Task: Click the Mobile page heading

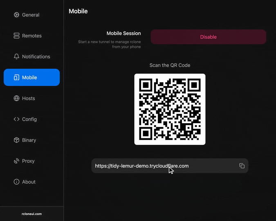Action: [78, 11]
